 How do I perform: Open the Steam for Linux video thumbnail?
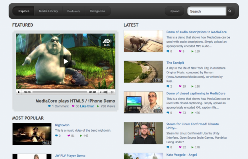pyautogui.click(x=143, y=133)
